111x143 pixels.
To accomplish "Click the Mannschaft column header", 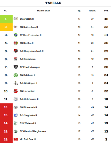I will 44,11.
